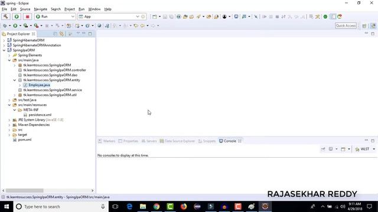Click the Disconnect debug icon
This screenshot has width=378, height=212.
(x=283, y=16)
